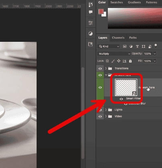Toggle Smart Filters visibility eye
The width and height of the screenshot is (162, 168).
click(121, 99)
